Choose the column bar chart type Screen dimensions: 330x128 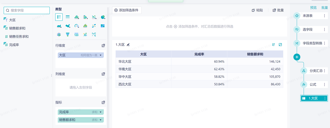77,17
